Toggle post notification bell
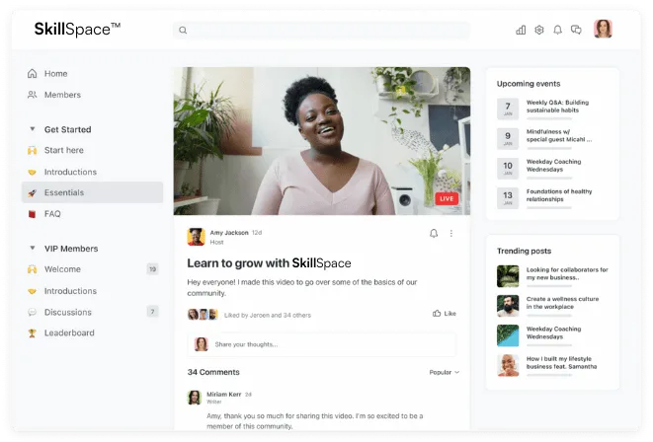 (434, 233)
